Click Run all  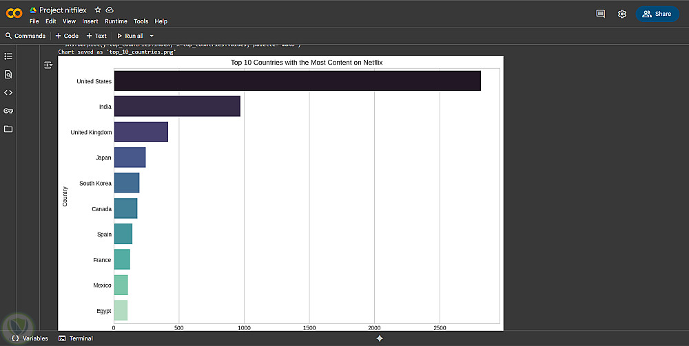[130, 36]
